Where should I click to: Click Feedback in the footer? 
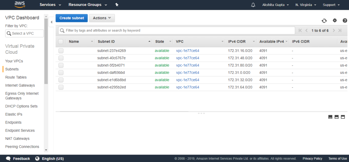(x=21, y=159)
